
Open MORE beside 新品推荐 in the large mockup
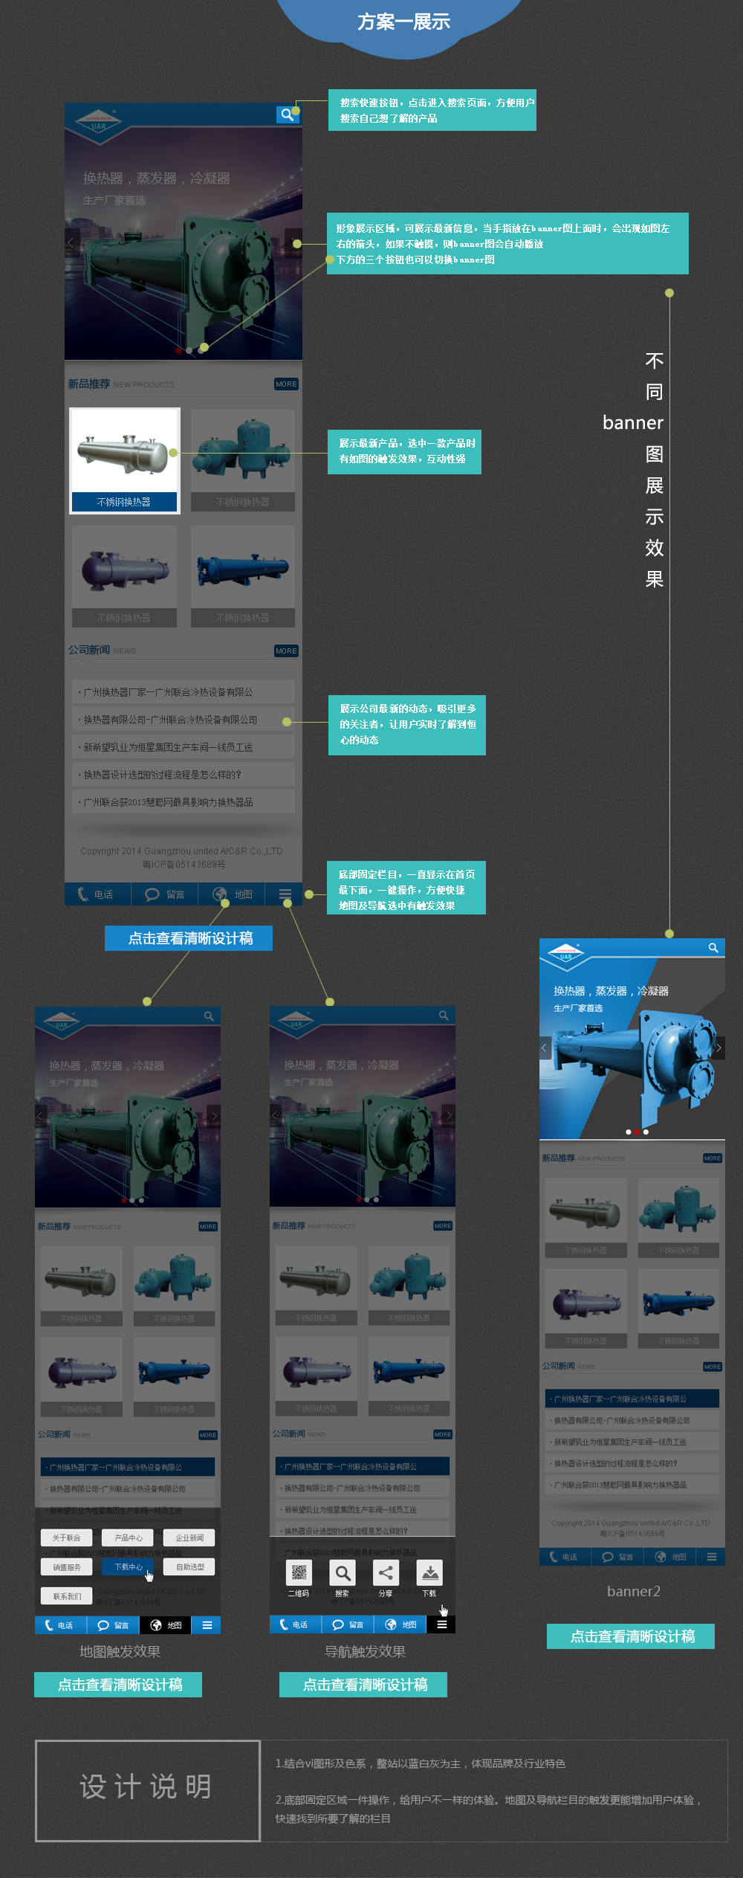pyautogui.click(x=286, y=384)
